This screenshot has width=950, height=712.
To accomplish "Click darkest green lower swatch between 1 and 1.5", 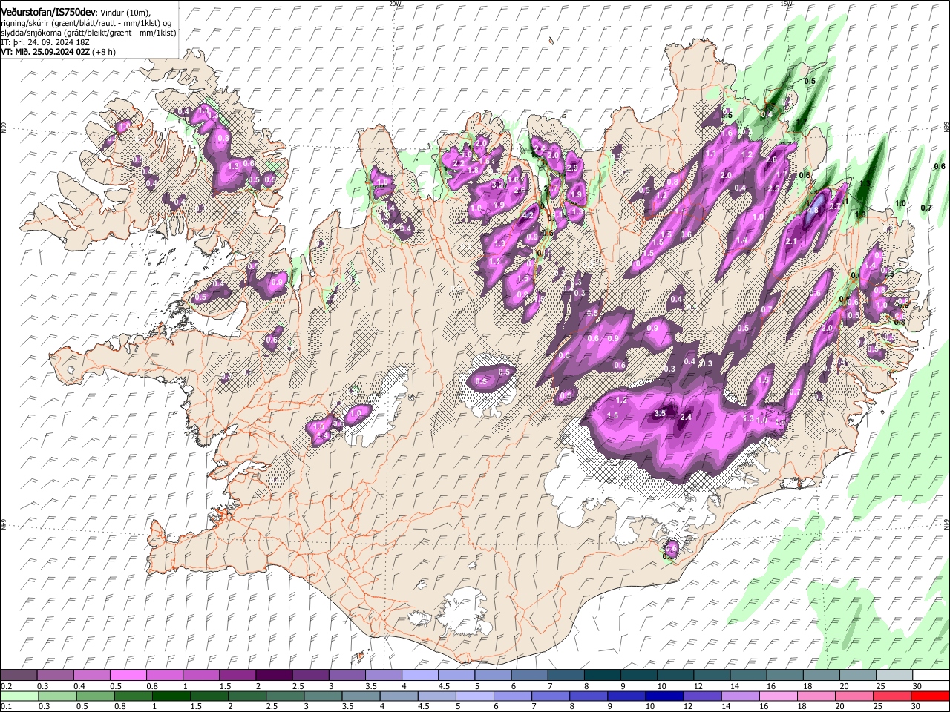I will point(171,696).
